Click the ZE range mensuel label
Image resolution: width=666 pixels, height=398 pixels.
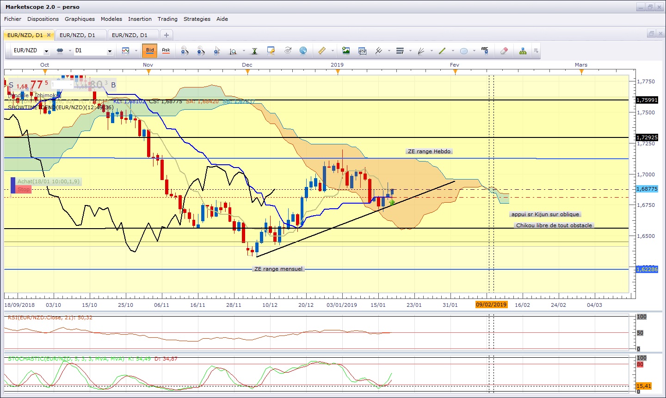coord(278,269)
